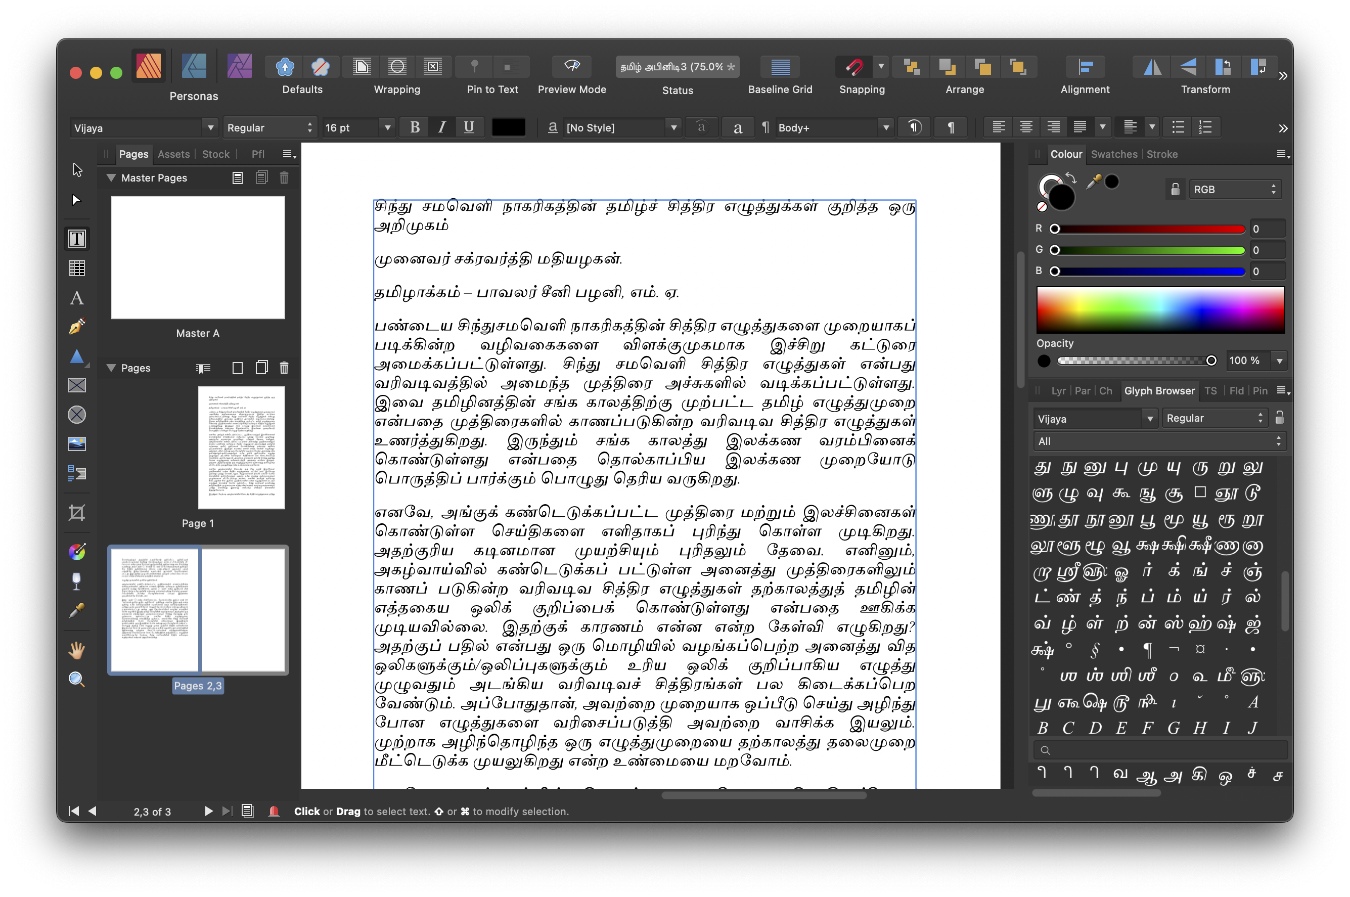This screenshot has width=1350, height=897.
Task: Select the Vector Crop tool
Action: coord(77,513)
